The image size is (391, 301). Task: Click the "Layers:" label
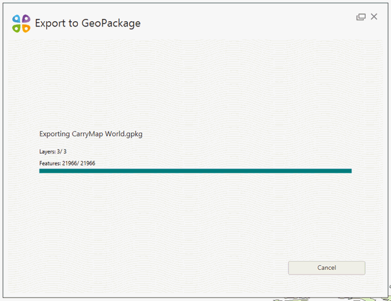coord(47,152)
